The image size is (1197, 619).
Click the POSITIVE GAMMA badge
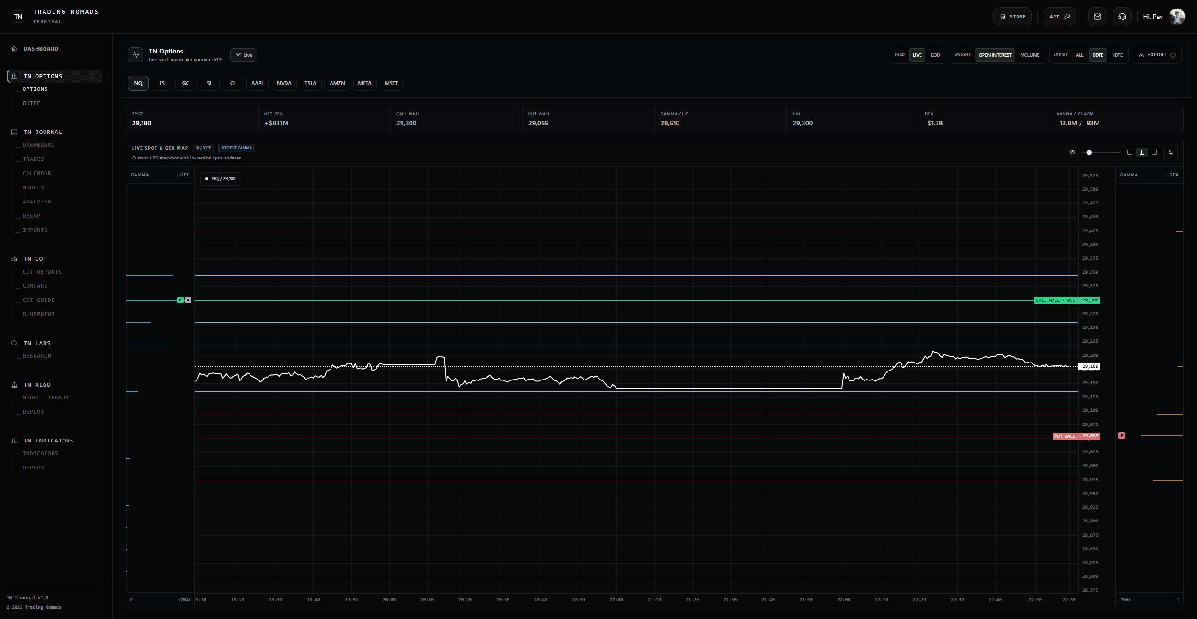[236, 148]
